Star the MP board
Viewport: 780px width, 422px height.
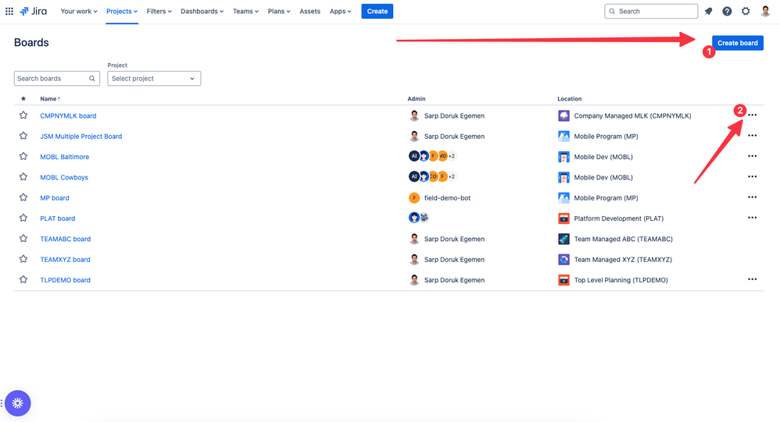coord(23,197)
